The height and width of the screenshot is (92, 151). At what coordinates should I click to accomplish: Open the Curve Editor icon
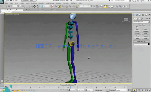(x=109, y=6)
